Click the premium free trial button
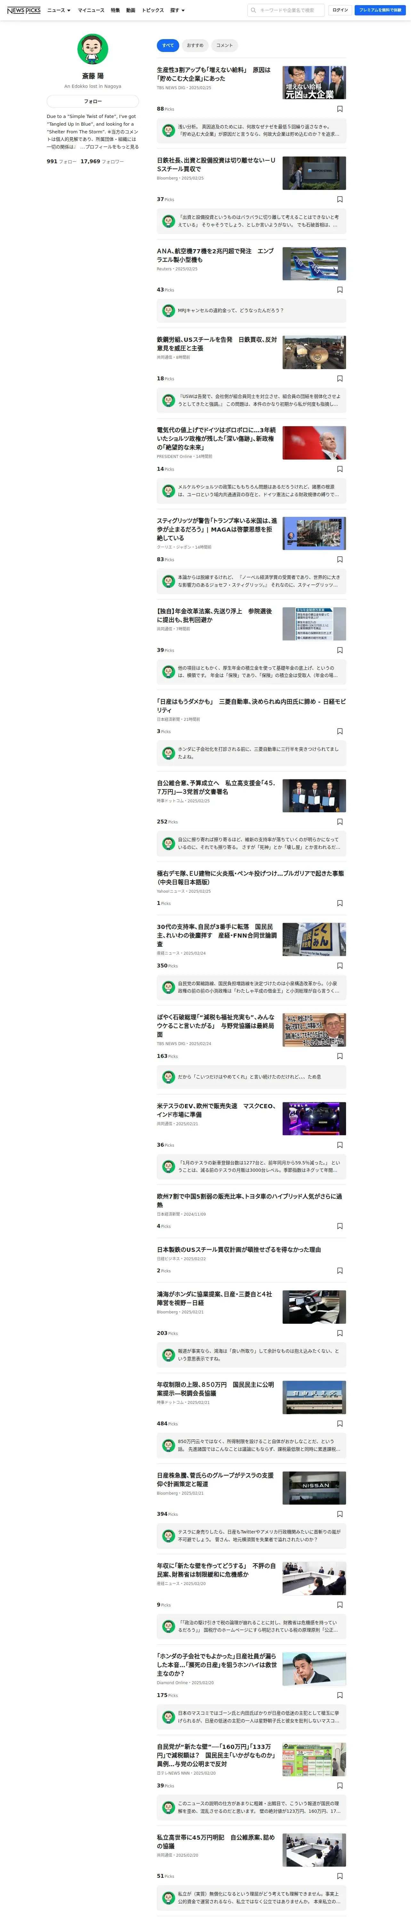 pos(380,11)
